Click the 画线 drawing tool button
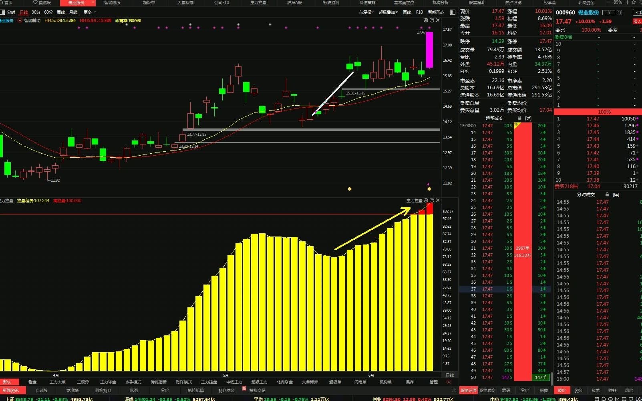The height and width of the screenshot is (401, 642). [x=407, y=12]
